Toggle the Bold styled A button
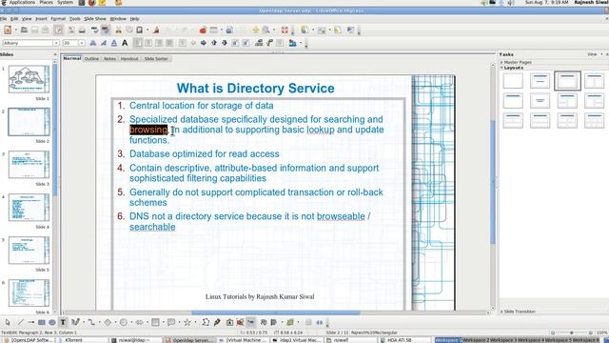The image size is (609, 343). [x=93, y=43]
